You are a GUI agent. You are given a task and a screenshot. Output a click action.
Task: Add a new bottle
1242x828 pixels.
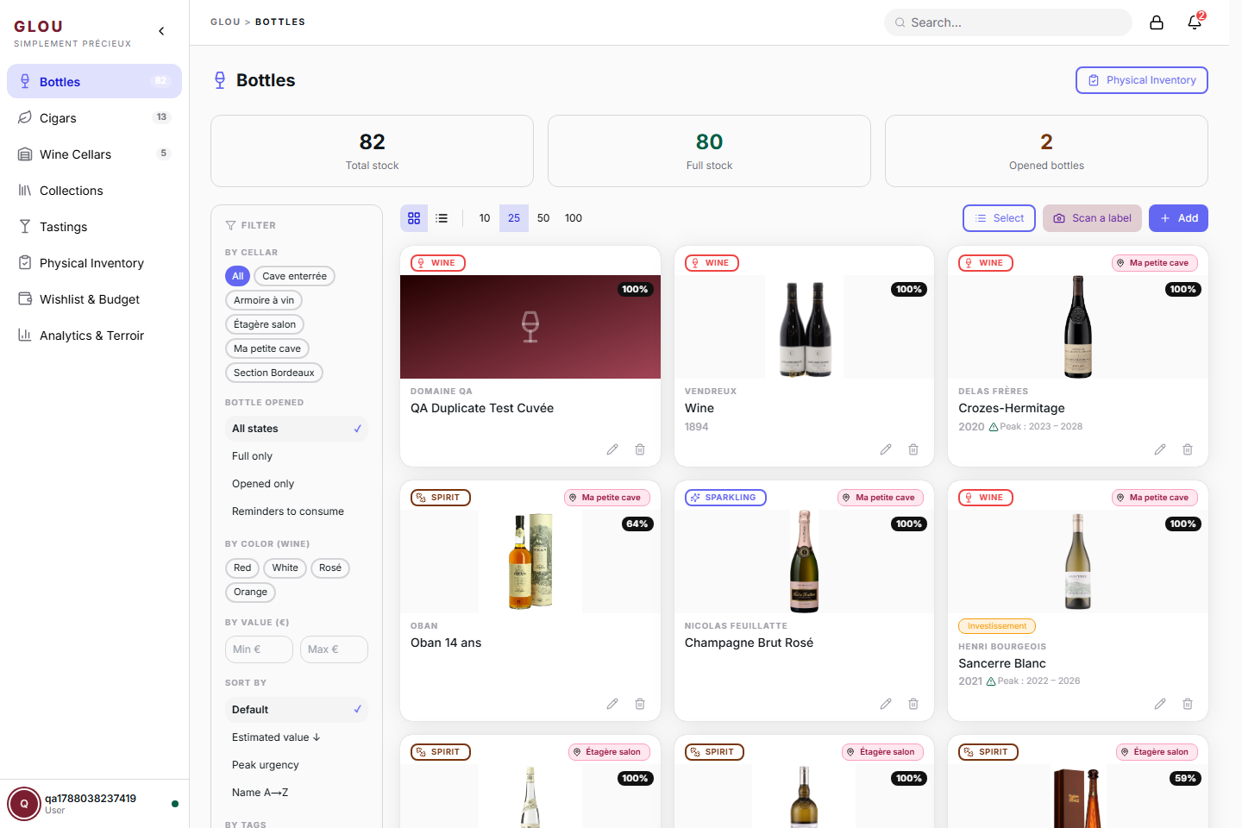(x=1178, y=218)
